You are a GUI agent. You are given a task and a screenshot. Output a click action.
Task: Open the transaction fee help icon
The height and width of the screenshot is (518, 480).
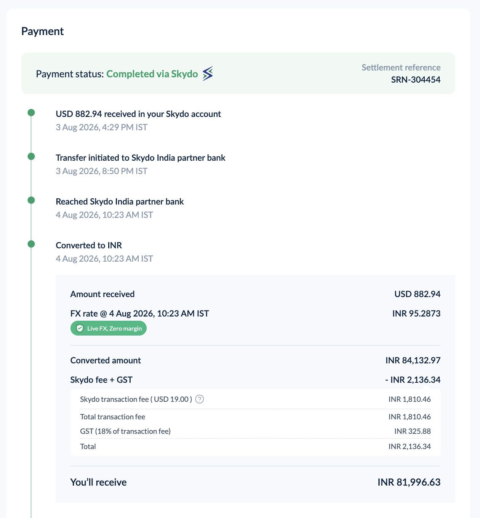click(200, 399)
